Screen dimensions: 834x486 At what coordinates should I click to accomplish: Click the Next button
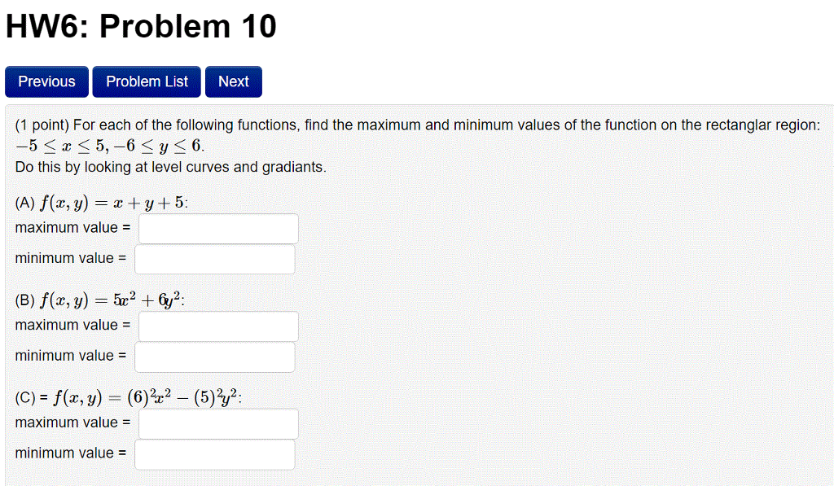234,81
